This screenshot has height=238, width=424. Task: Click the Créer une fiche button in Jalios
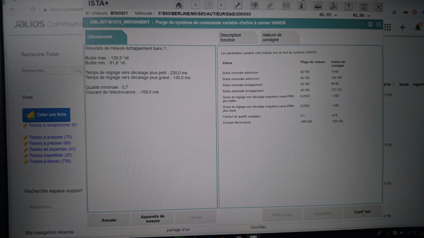tap(46, 115)
